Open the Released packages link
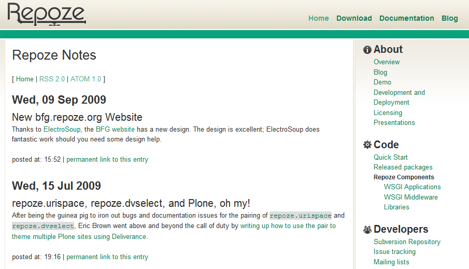469x269 pixels. point(403,167)
